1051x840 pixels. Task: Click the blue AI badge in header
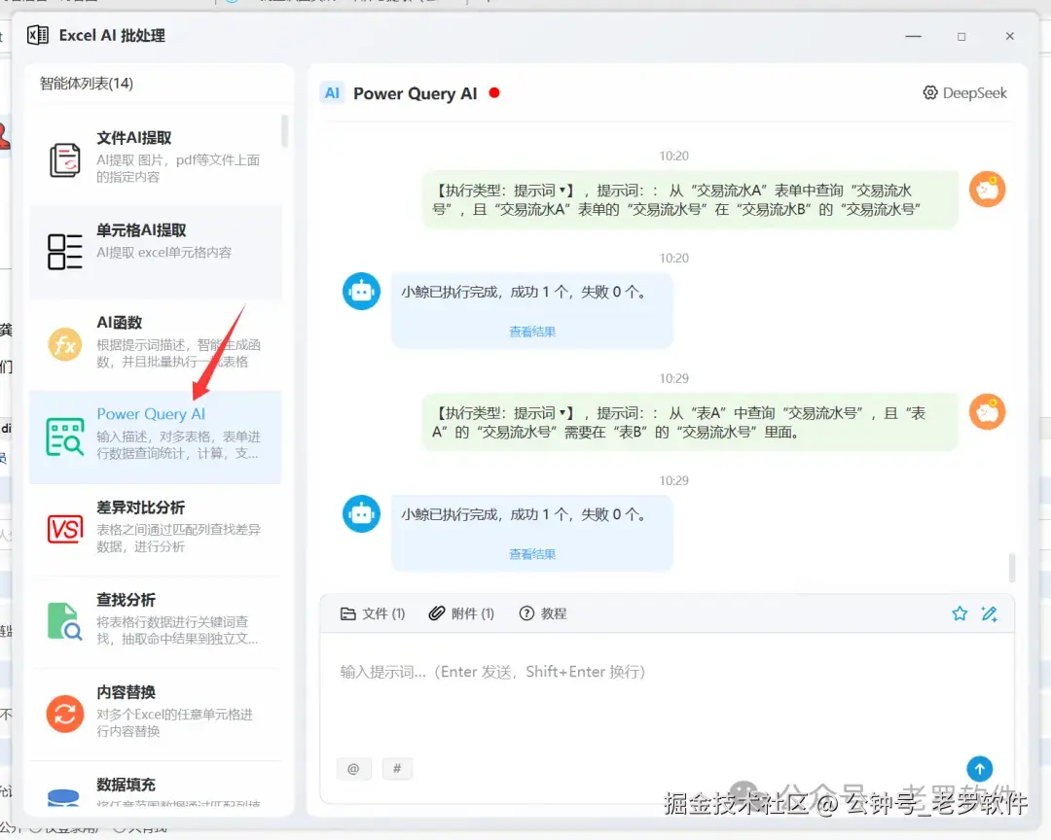click(332, 93)
